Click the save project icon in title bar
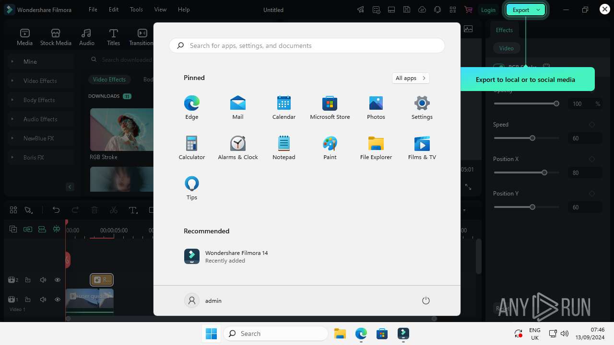614x345 pixels. pyautogui.click(x=407, y=10)
